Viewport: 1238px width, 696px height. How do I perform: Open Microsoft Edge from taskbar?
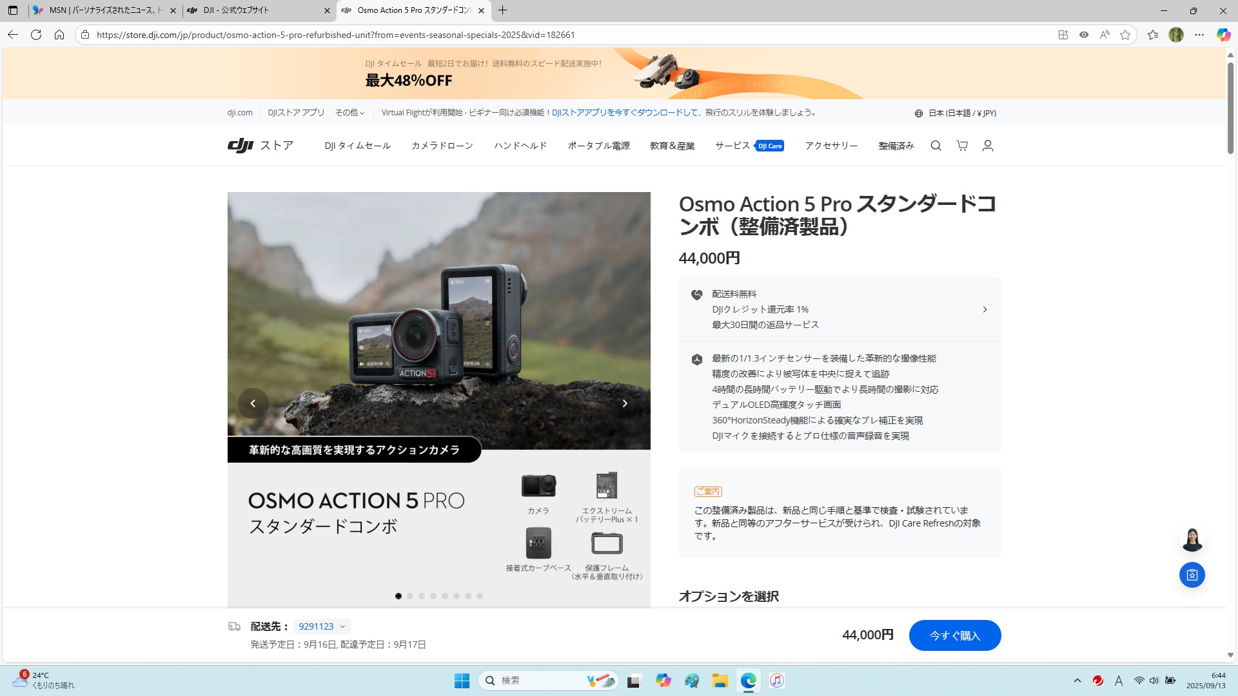click(749, 681)
